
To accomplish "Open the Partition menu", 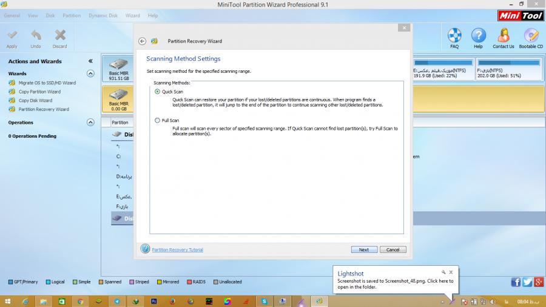I will click(72, 16).
